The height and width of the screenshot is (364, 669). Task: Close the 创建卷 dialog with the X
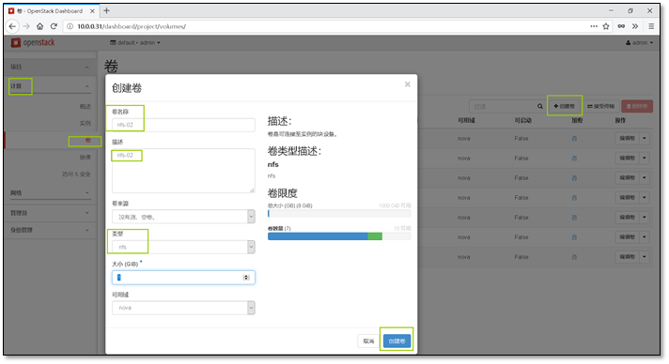pyautogui.click(x=408, y=84)
